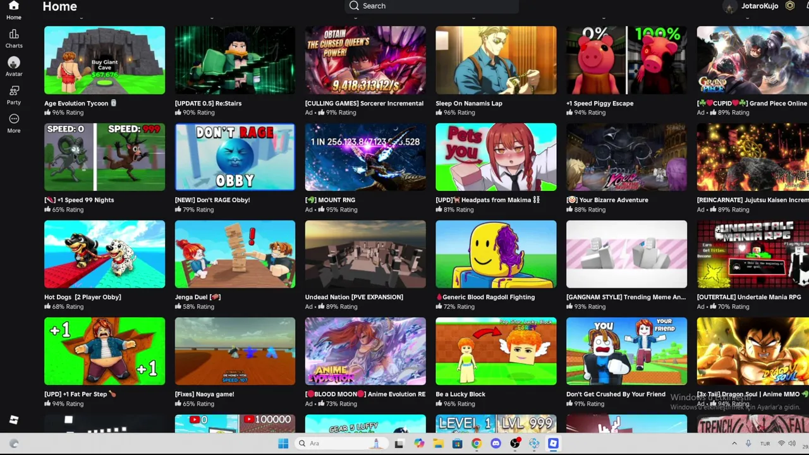Screen dimensions: 809x455
Task: Open the Charts sidebar icon
Action: (14, 34)
